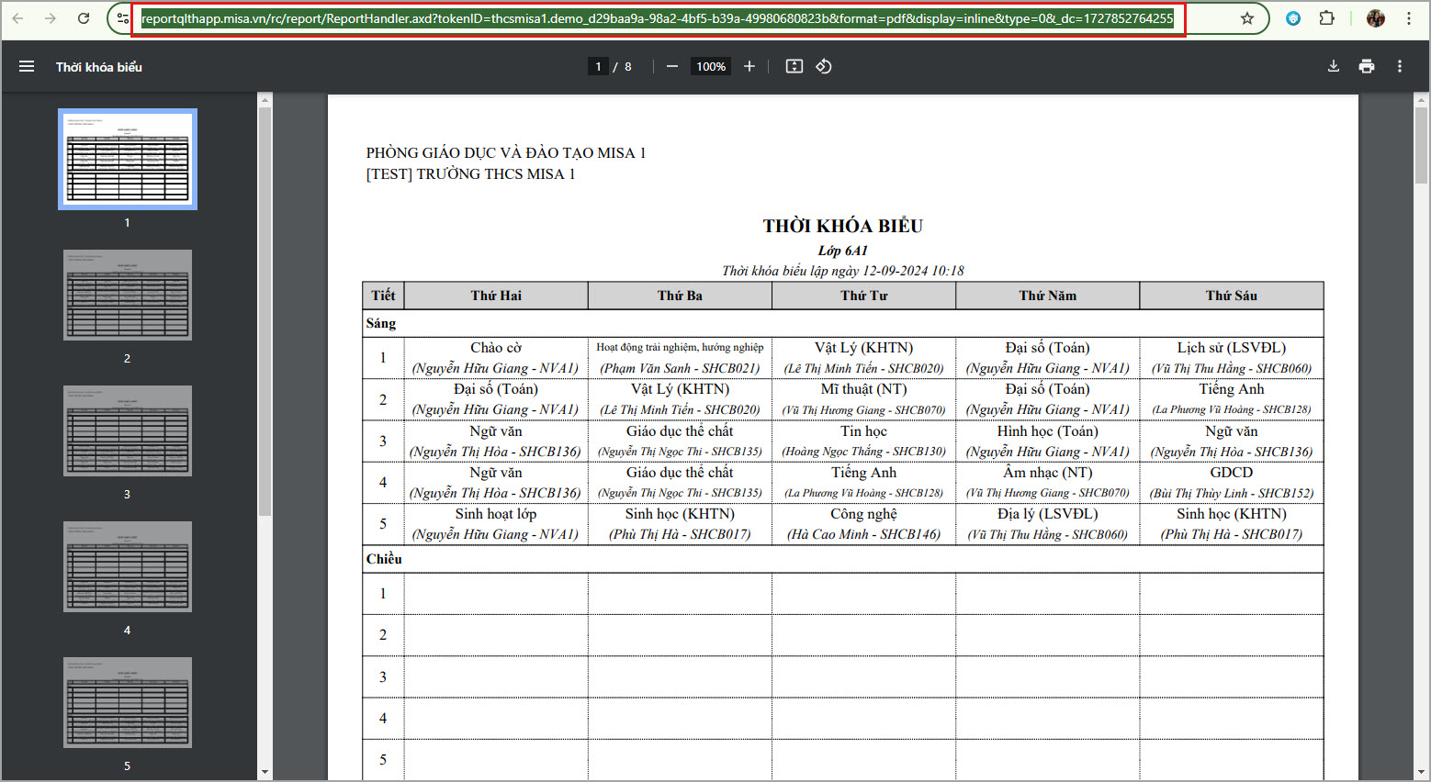This screenshot has height=782, width=1431.
Task: Select page 5 thumbnail
Action: pyautogui.click(x=128, y=702)
